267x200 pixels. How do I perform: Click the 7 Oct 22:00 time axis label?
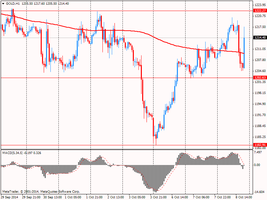pos(222,197)
